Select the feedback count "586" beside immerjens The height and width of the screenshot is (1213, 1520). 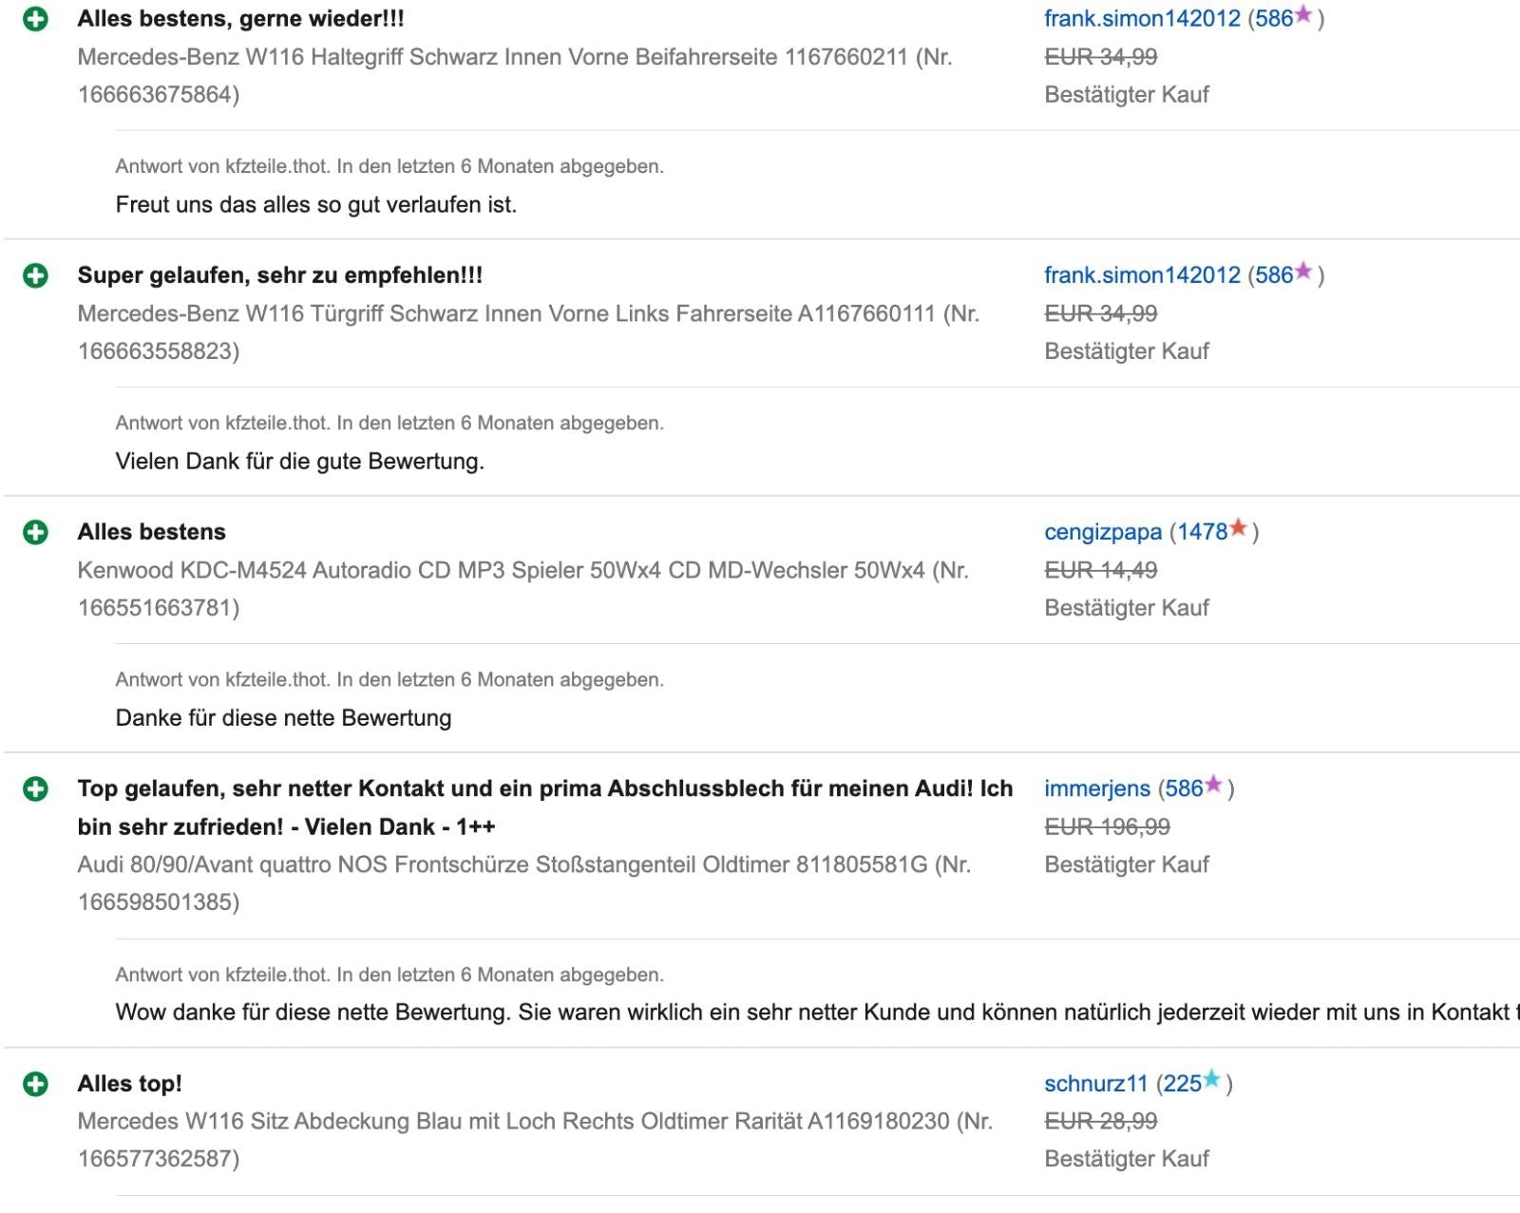pos(1184,787)
